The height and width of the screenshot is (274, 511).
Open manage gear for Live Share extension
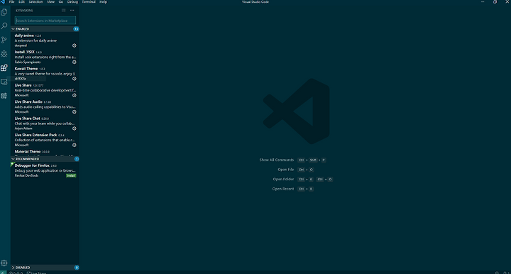point(75,95)
